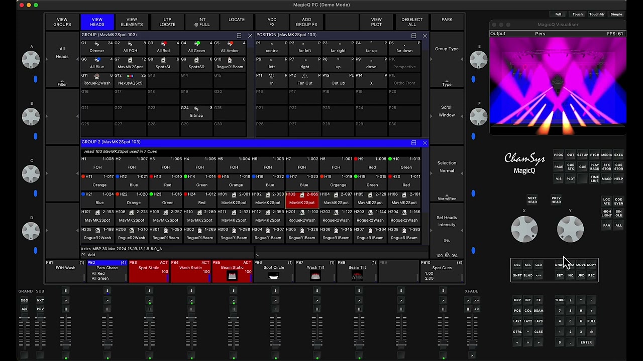Toggle the DBO blackout button

24,300
